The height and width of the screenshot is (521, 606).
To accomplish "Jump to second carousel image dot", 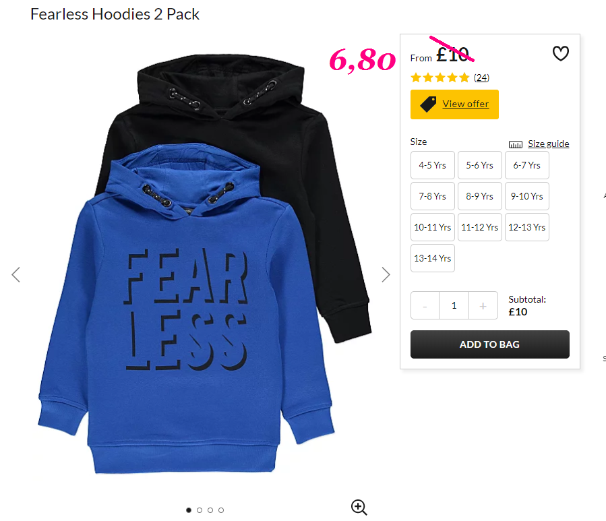I will click(x=200, y=510).
